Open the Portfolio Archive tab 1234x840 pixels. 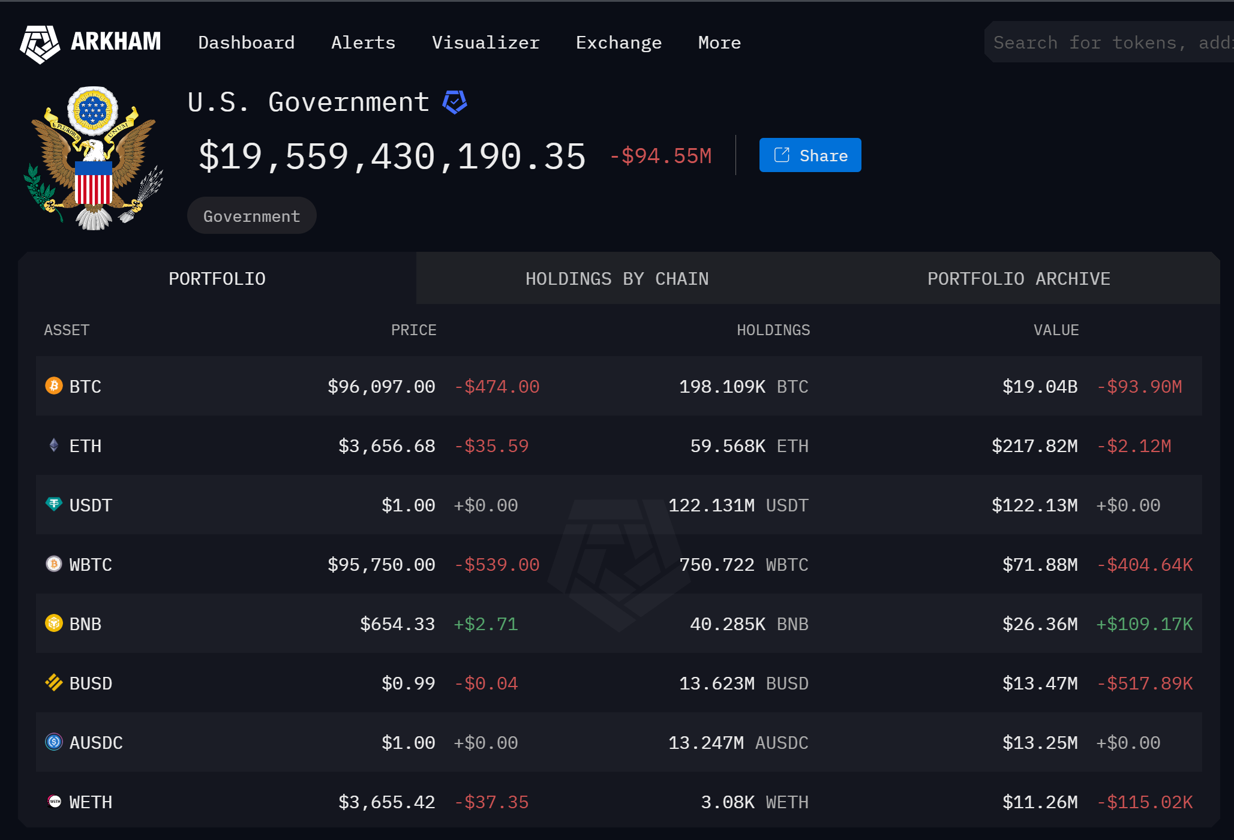point(1019,279)
